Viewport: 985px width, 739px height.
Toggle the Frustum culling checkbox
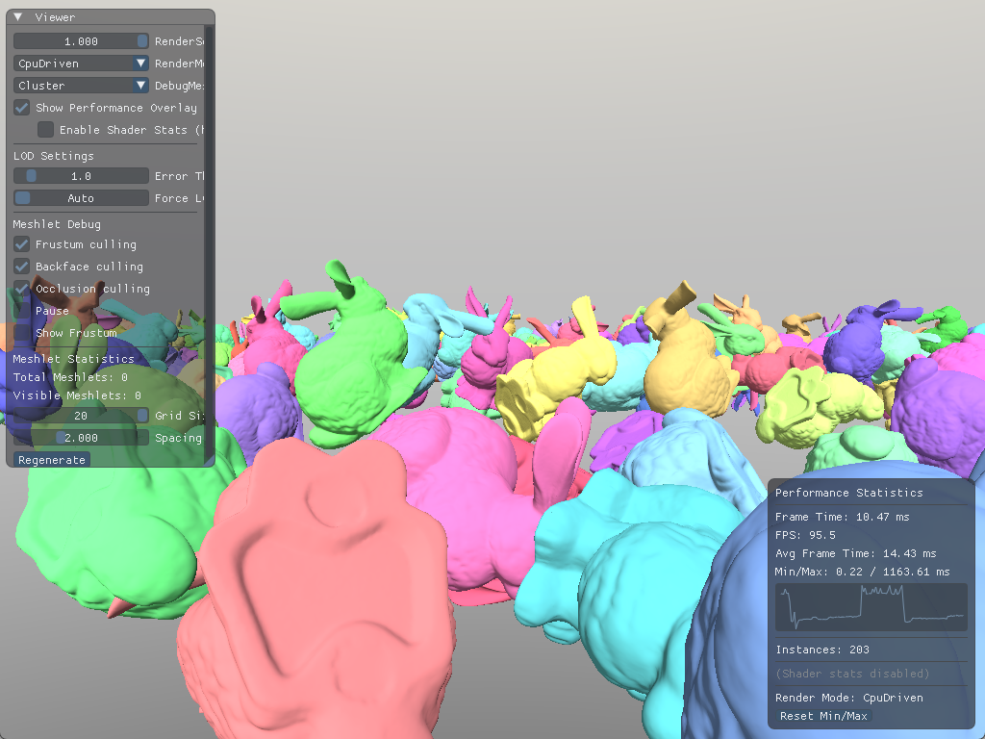click(21, 244)
